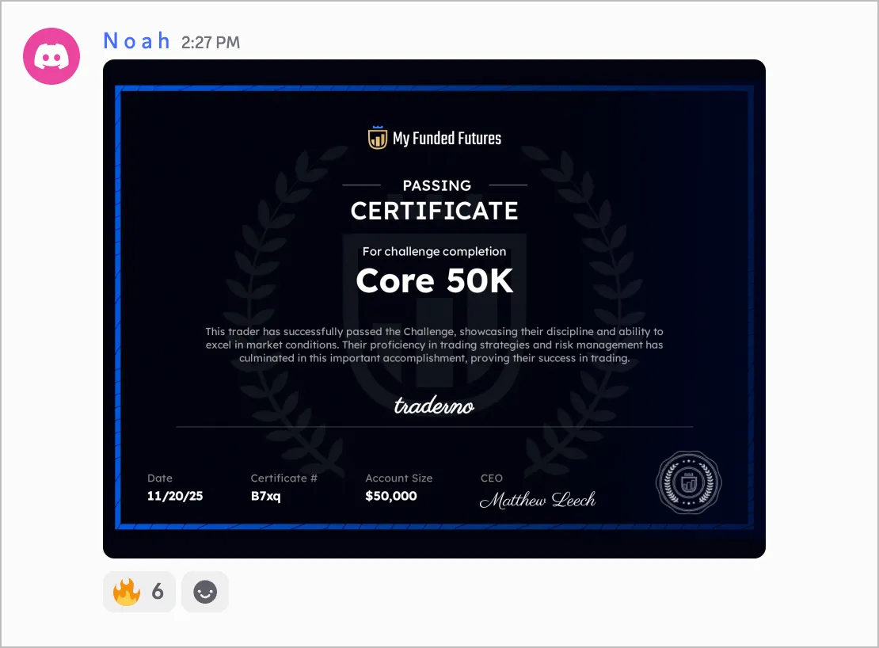879x648 pixels.
Task: Click the circular seal emblem on the certificate
Action: tap(688, 482)
